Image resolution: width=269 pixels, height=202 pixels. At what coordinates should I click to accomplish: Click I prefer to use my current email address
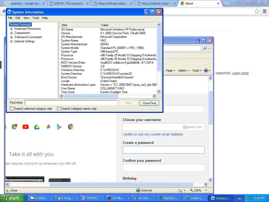click(153, 134)
